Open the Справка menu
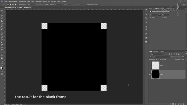This screenshot has height=105, width=187. [x=64, y=1]
